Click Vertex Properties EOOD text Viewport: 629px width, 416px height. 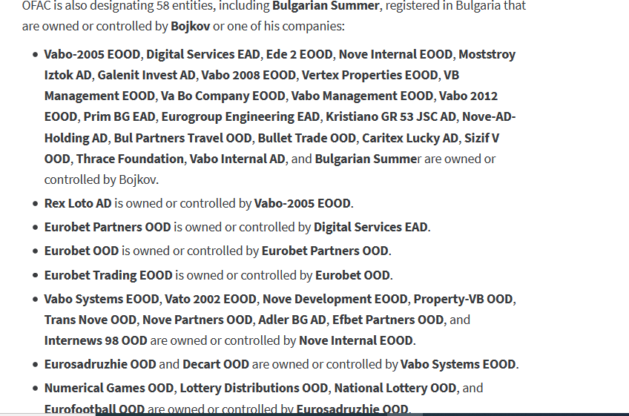pos(370,75)
